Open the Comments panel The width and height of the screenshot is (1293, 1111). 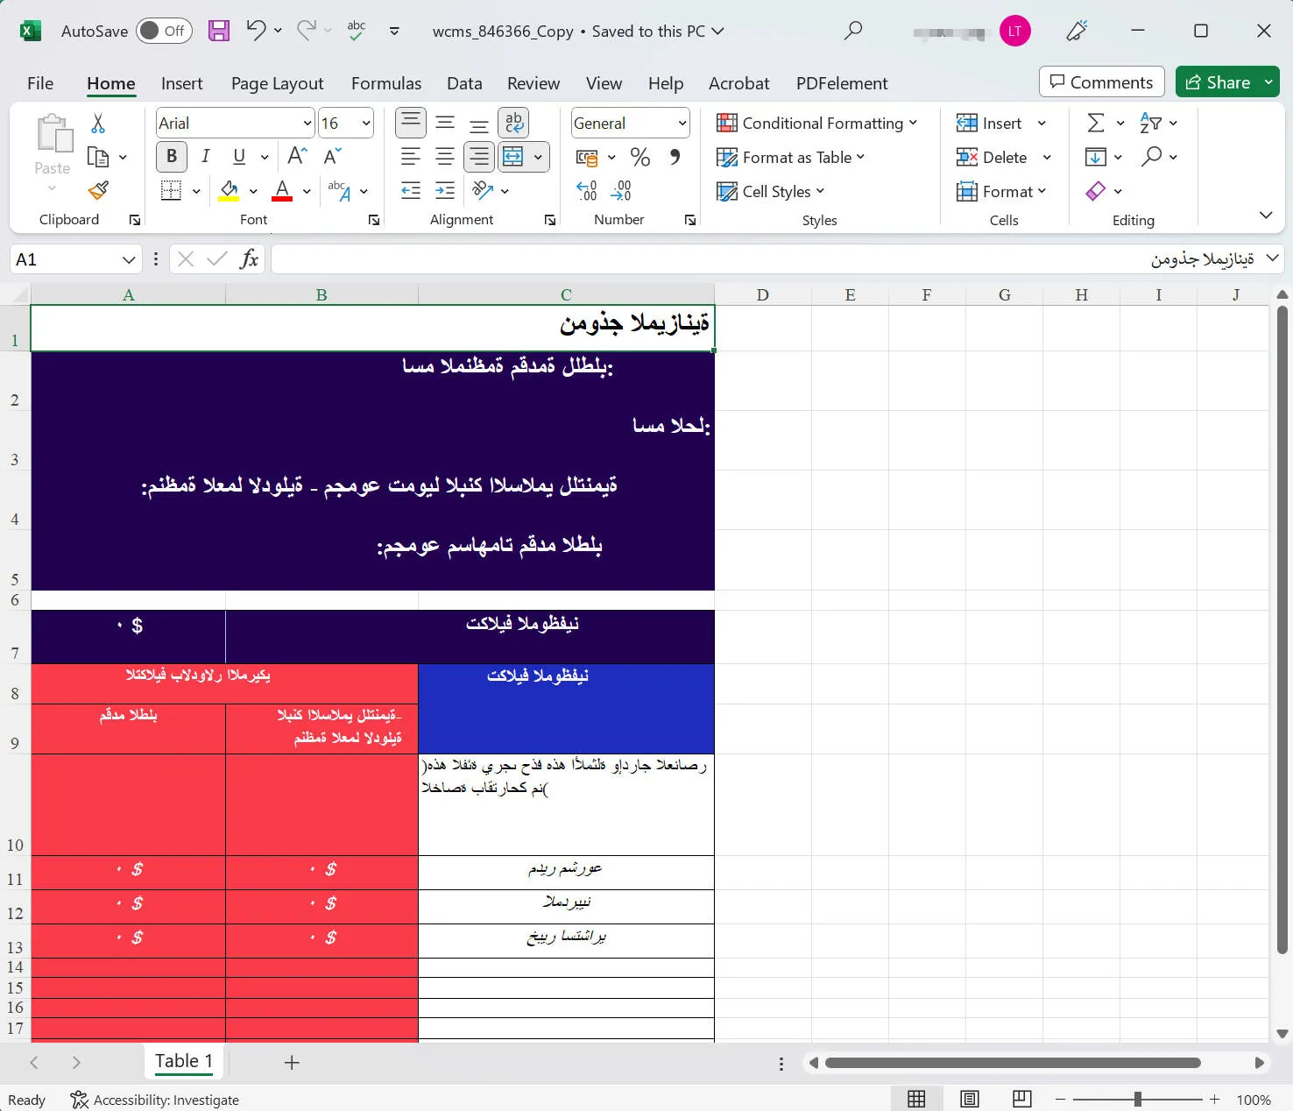[1101, 81]
